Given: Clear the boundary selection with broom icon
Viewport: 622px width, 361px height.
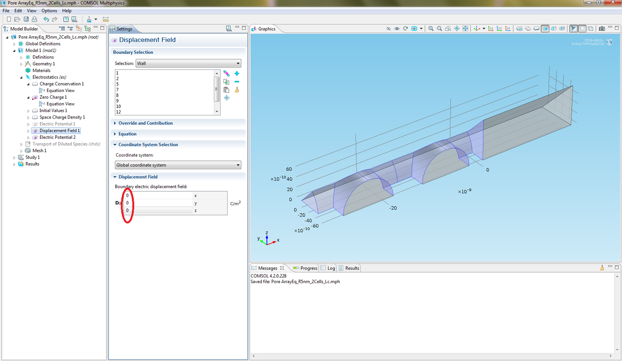Looking at the screenshot, I should (x=237, y=90).
